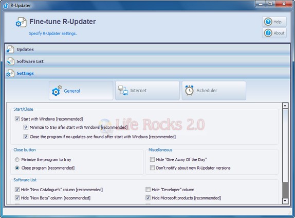Open the Help button
Viewport: 295px width, 218px height.
tap(274, 22)
